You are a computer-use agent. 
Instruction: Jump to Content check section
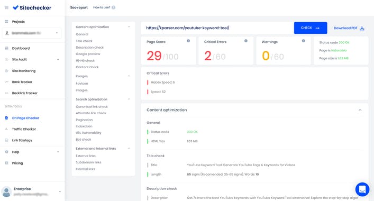coord(87,67)
